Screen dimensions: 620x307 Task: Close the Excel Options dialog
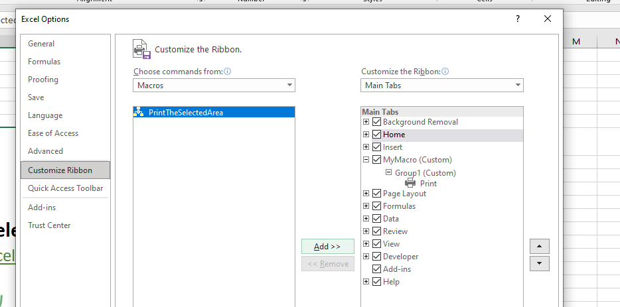point(548,19)
